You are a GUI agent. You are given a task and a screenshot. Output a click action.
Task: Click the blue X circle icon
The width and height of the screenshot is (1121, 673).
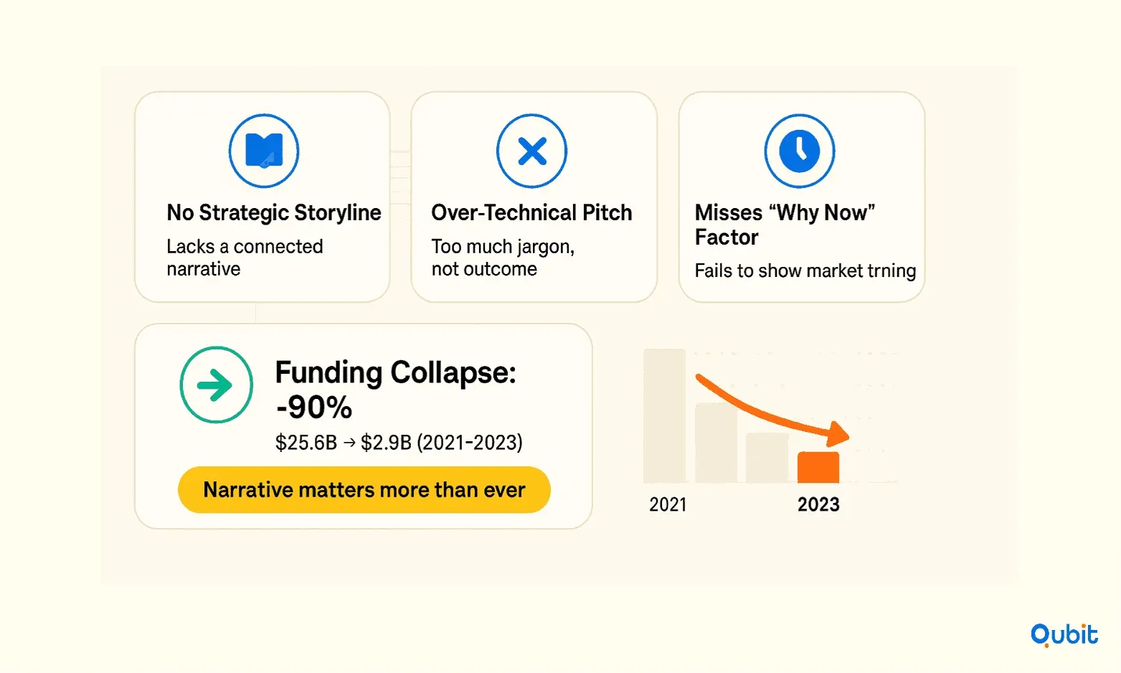click(x=532, y=151)
